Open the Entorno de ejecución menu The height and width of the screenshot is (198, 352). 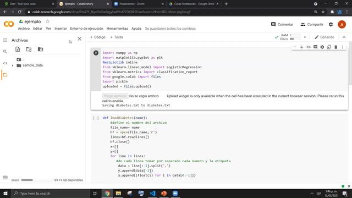(87, 29)
